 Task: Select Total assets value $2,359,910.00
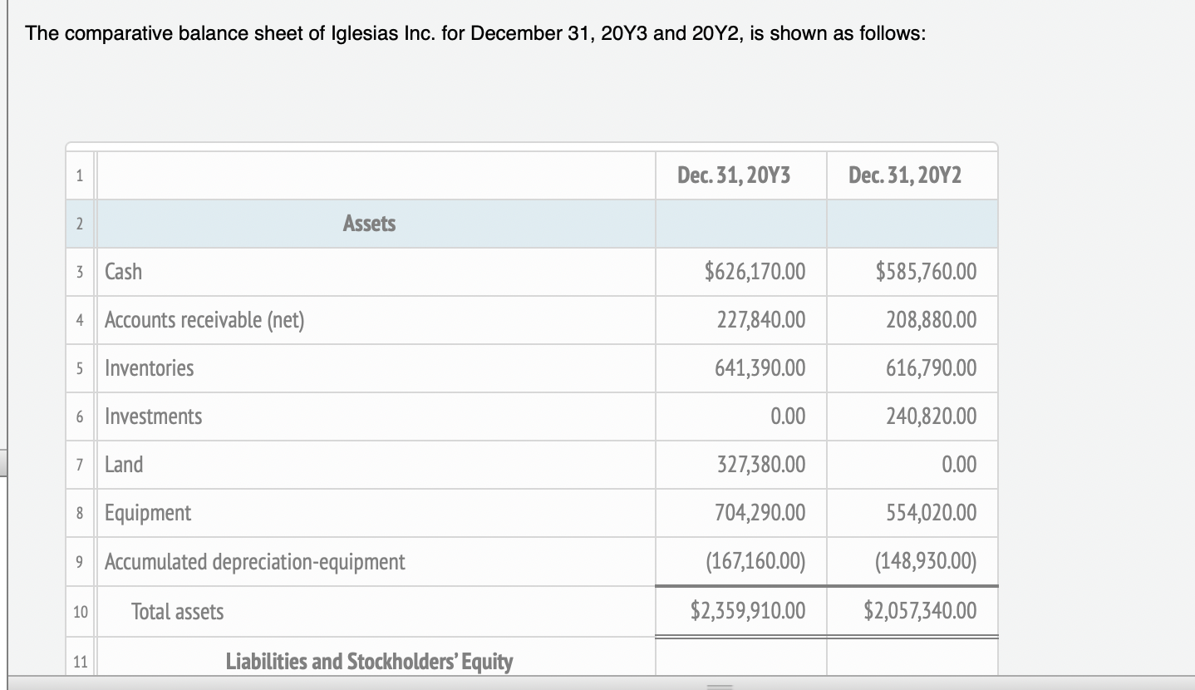pos(748,611)
